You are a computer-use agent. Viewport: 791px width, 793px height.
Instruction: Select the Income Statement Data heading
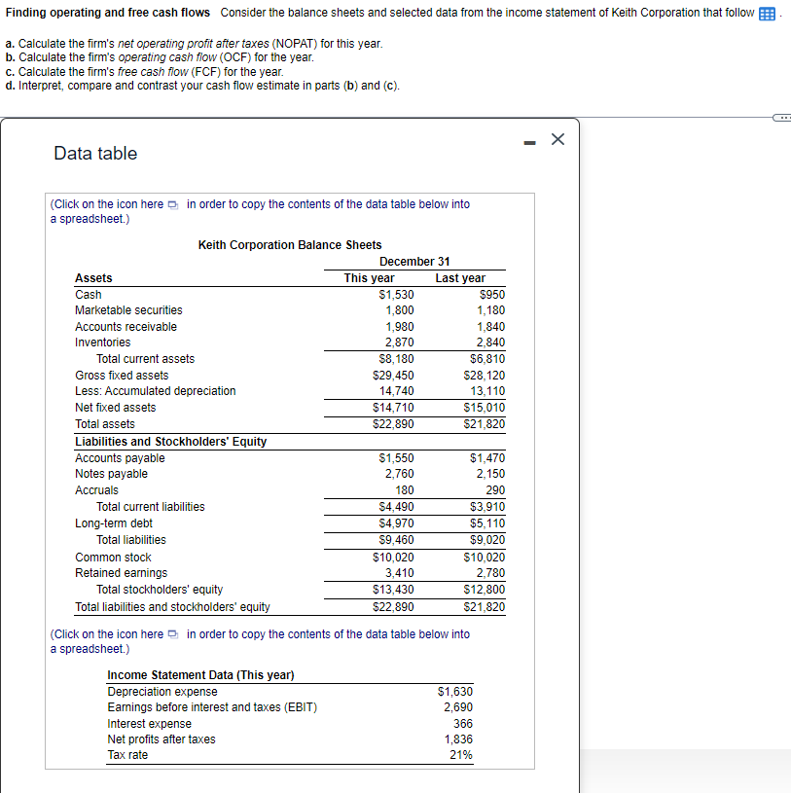199,674
